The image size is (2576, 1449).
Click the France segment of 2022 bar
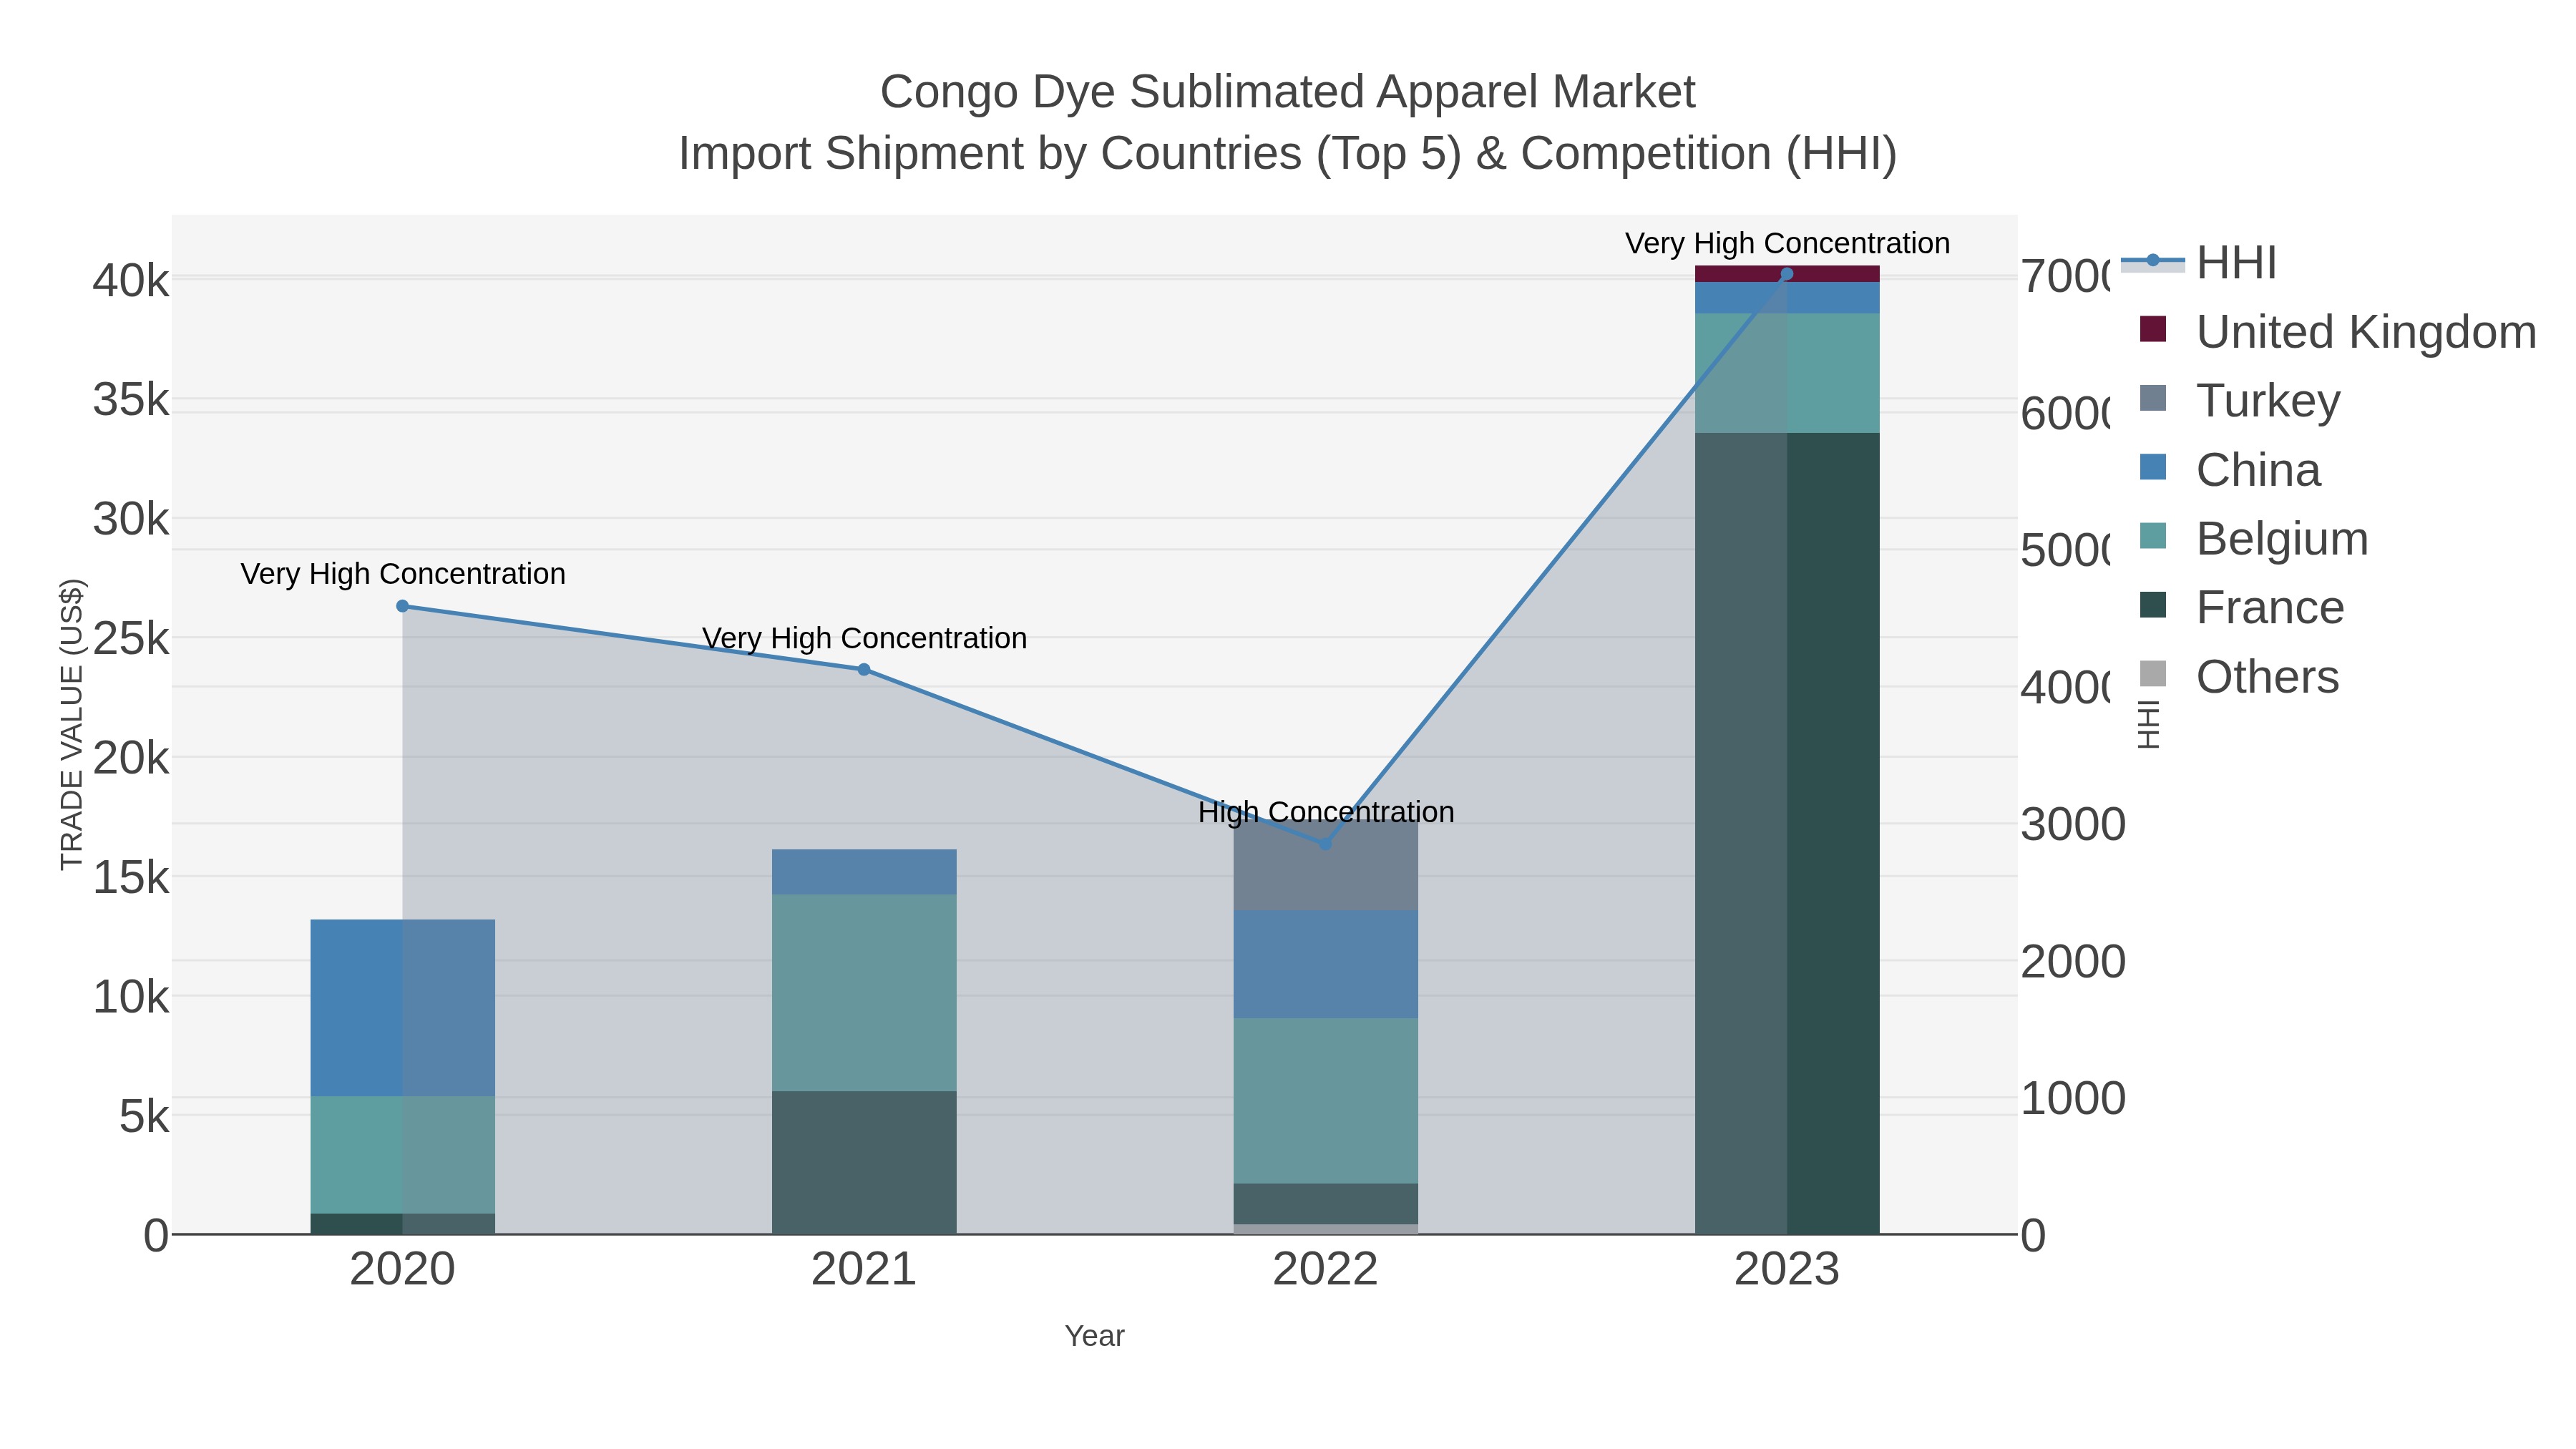1325,1204
